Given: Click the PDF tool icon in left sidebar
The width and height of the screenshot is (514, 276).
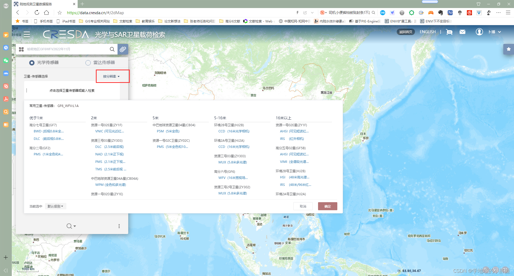Looking at the screenshot, I should 6,99.
